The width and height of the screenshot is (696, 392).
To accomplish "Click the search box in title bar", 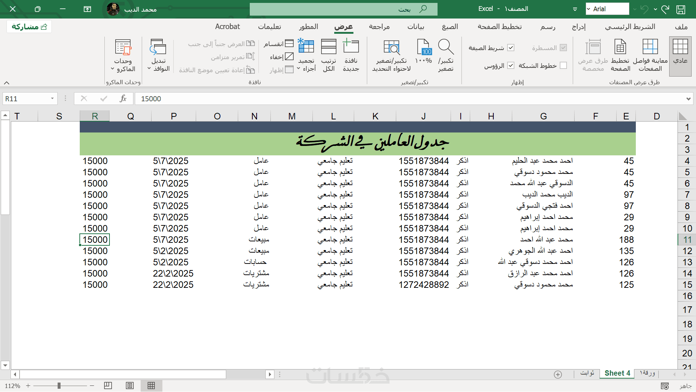I will 343,9.
